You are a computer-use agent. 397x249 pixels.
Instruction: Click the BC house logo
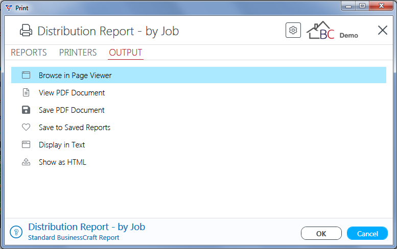pyautogui.click(x=320, y=30)
